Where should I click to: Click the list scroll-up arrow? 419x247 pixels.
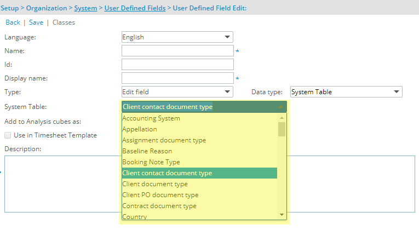click(282, 118)
